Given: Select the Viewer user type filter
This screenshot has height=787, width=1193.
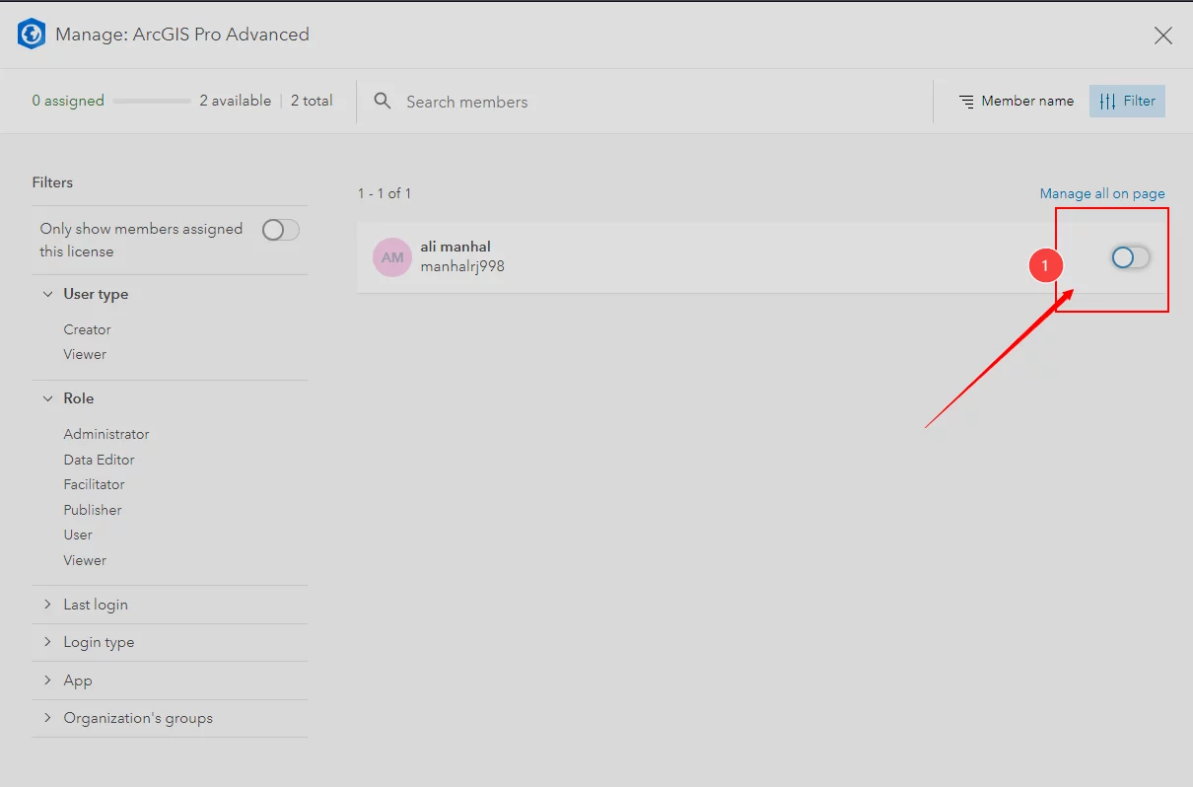Looking at the screenshot, I should click(x=85, y=354).
